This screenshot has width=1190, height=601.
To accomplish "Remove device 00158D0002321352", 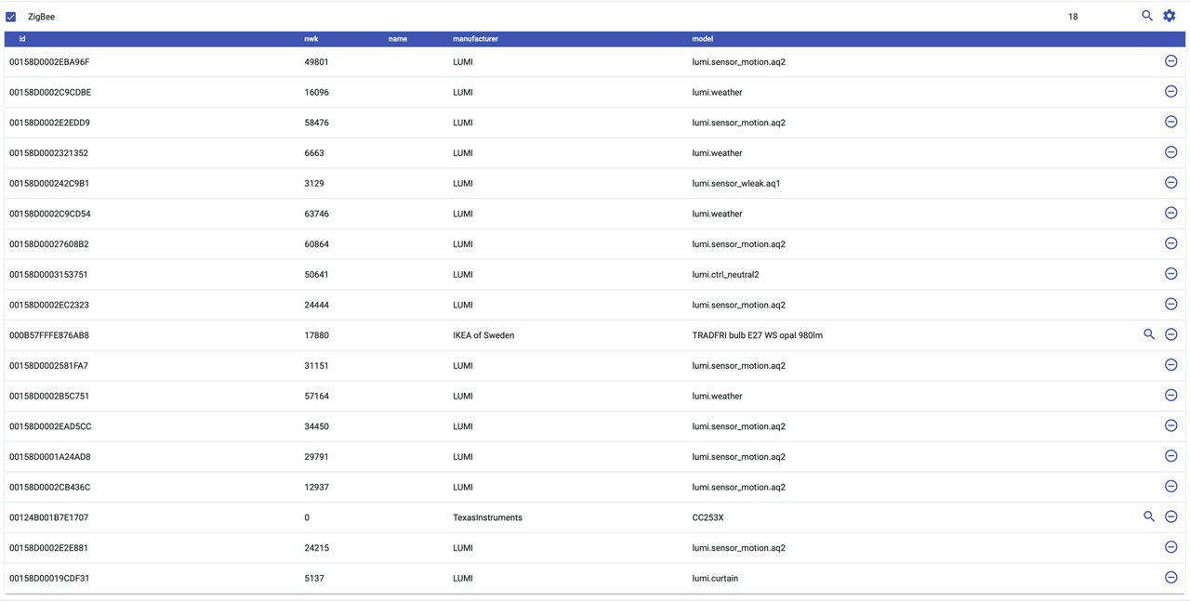I will [x=1171, y=151].
